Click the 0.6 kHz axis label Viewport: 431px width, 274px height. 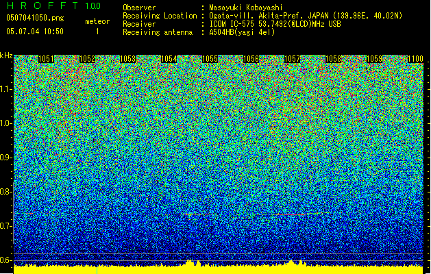click(6, 260)
